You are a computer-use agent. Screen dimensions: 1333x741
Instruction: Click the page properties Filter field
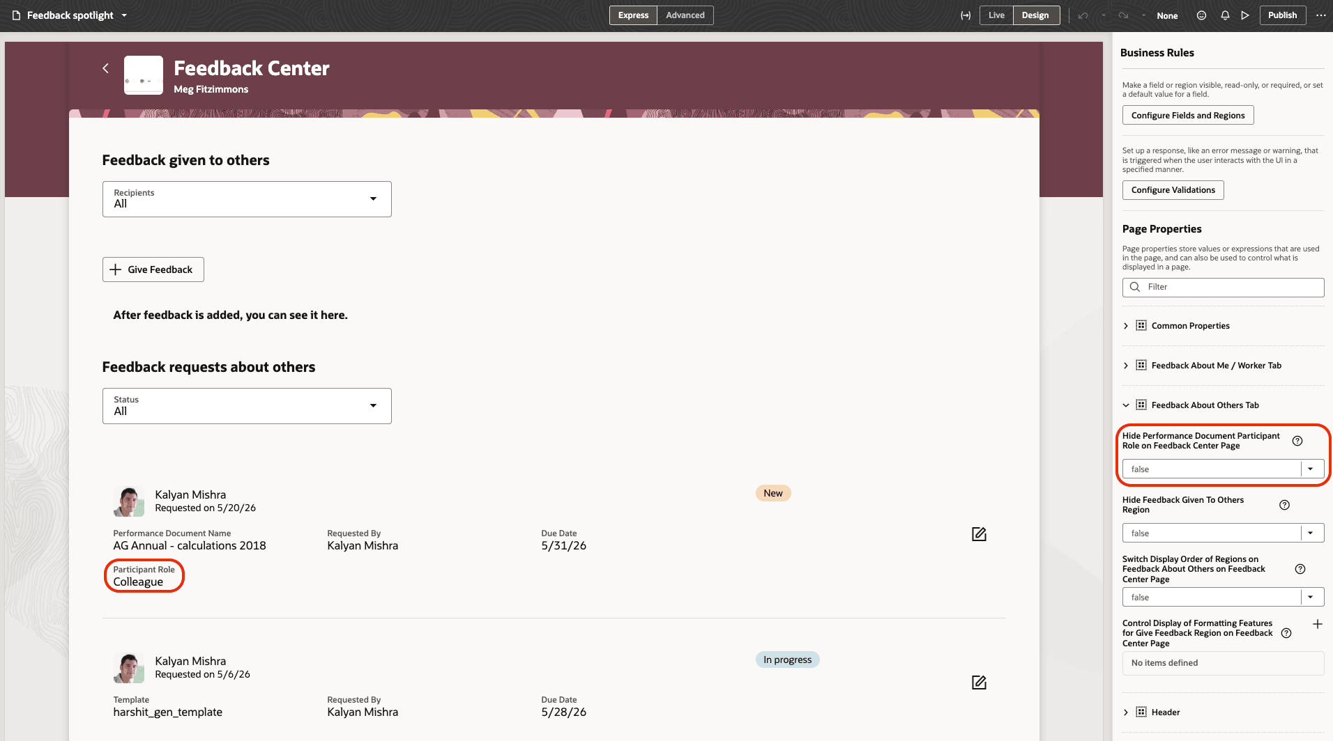(x=1223, y=287)
